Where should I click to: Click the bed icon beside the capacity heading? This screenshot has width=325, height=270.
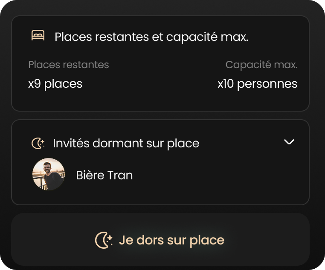point(38,36)
